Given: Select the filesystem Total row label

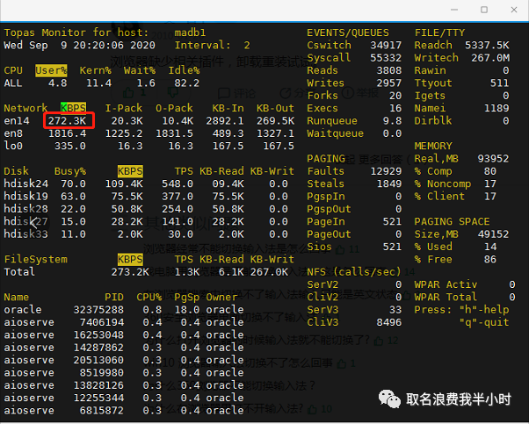Looking at the screenshot, I should (x=19, y=272).
